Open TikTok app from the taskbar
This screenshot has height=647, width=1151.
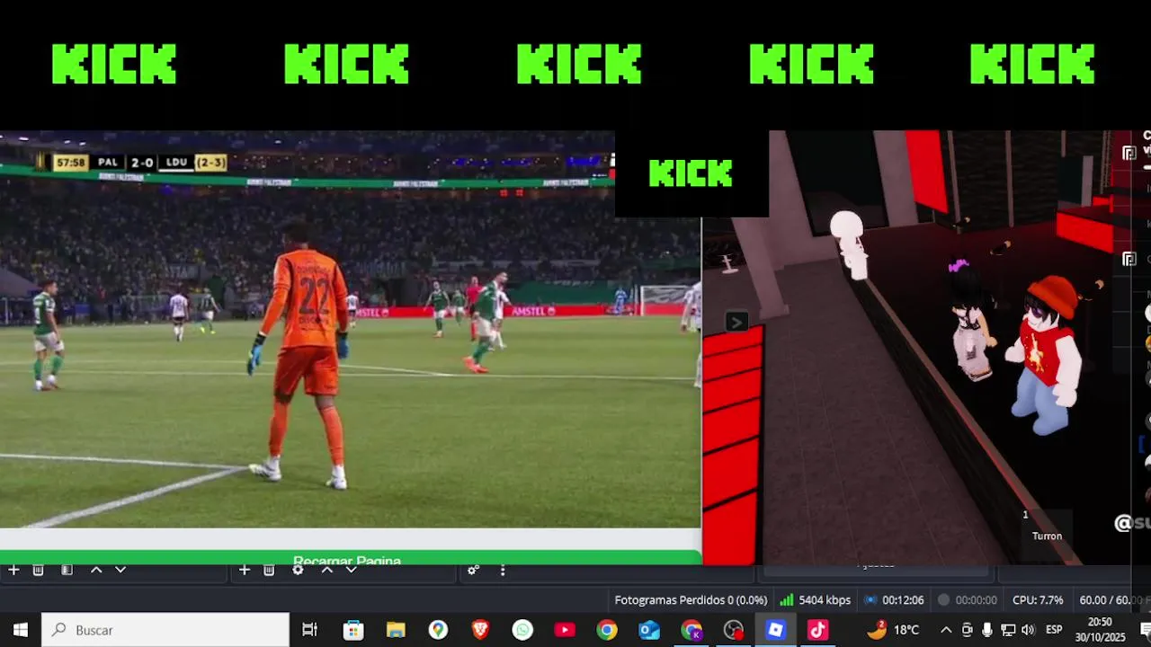(x=817, y=630)
